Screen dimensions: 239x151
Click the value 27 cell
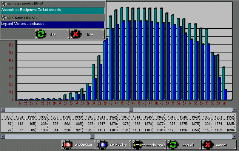click(6, 130)
